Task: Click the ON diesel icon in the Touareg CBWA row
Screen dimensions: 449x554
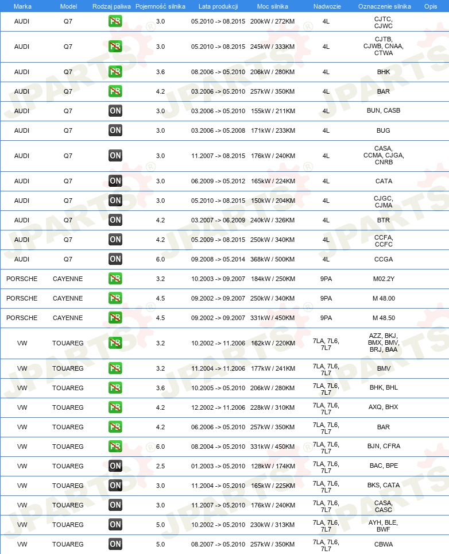Action: pos(115,544)
